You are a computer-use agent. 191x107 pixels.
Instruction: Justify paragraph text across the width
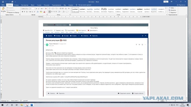(56, 12)
